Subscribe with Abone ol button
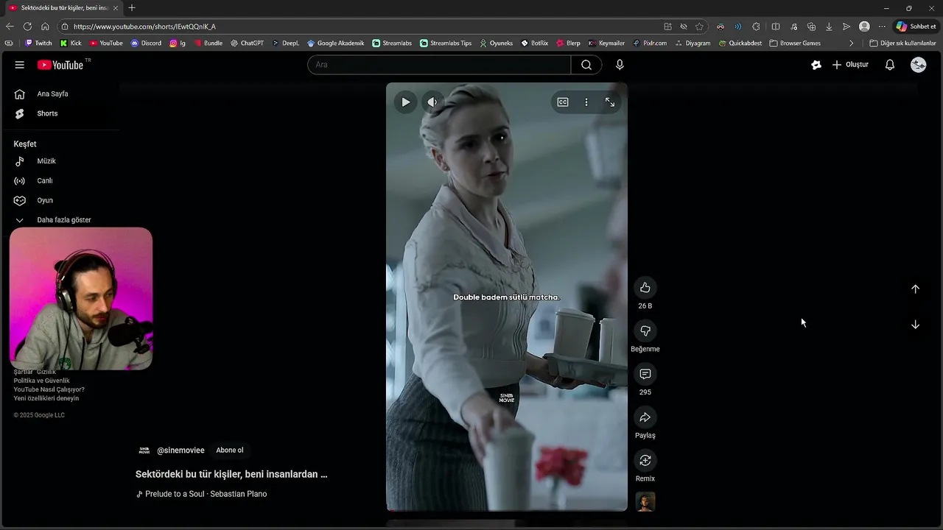Screen dimensions: 943x530 (230, 451)
